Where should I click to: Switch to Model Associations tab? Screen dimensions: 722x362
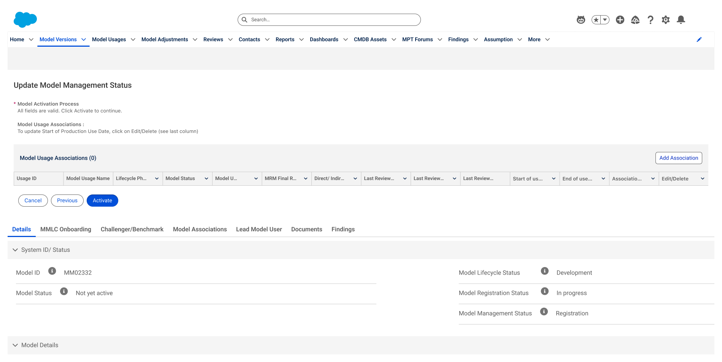(200, 229)
